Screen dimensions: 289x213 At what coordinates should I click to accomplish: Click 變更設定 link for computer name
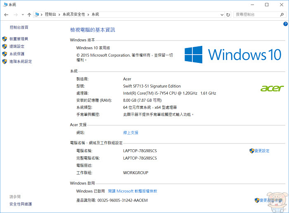point(262,151)
